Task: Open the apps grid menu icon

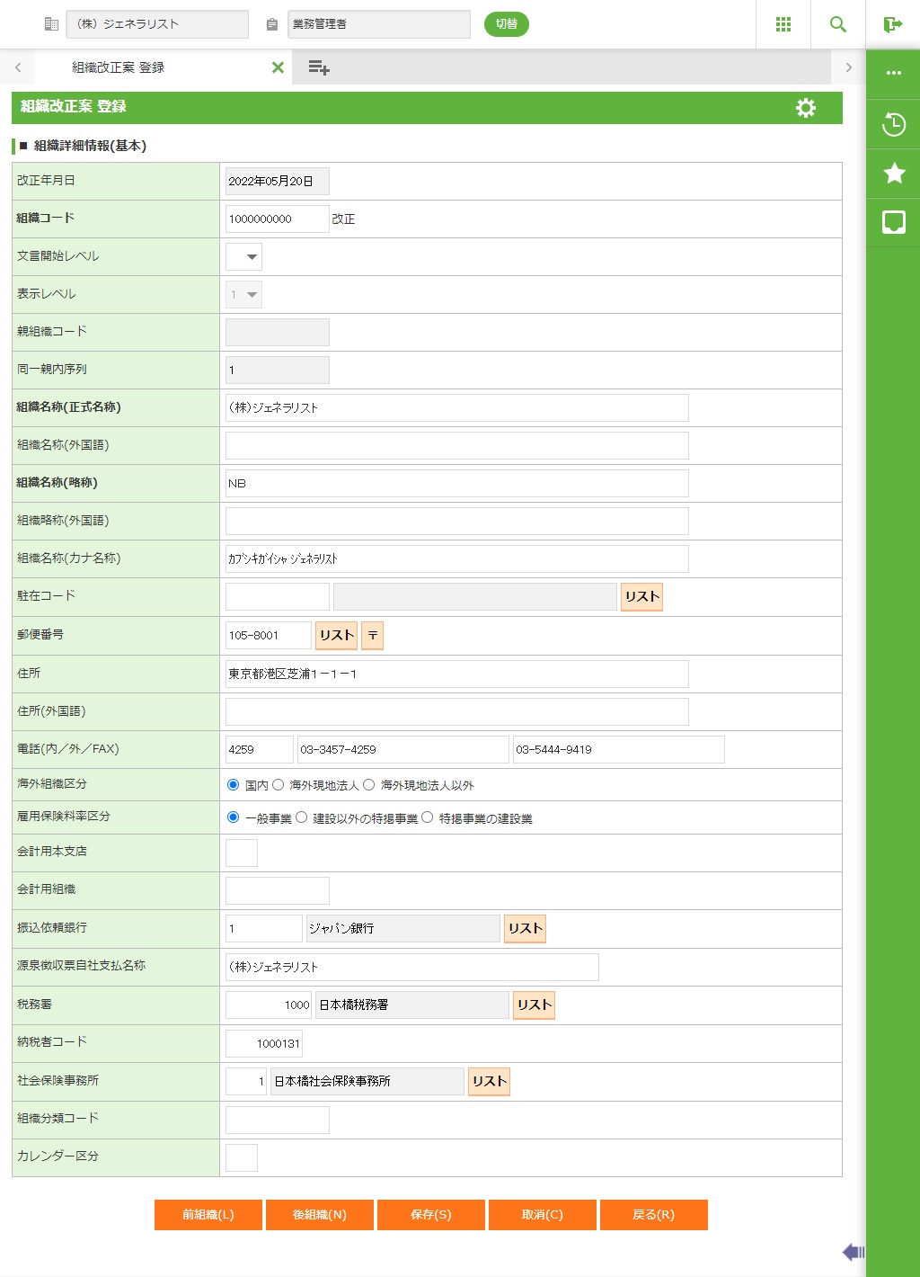Action: click(x=783, y=24)
